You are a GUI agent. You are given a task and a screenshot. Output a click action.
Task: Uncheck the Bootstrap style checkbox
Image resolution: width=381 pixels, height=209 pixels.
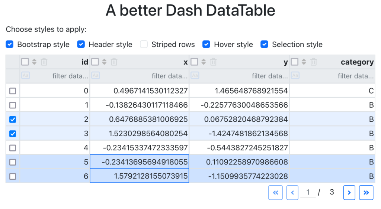tap(9, 45)
